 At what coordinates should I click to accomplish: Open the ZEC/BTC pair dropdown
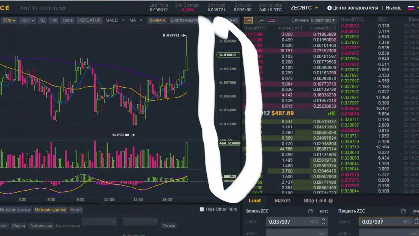[304, 8]
